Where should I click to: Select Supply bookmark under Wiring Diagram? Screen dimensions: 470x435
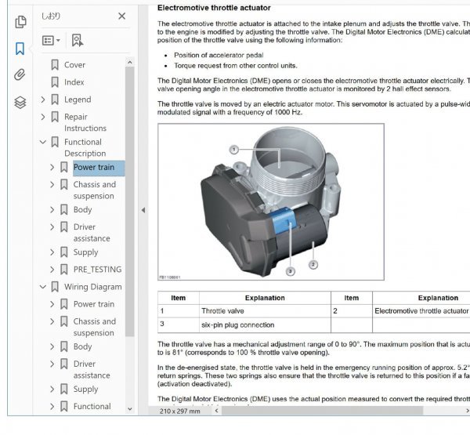pos(85,389)
